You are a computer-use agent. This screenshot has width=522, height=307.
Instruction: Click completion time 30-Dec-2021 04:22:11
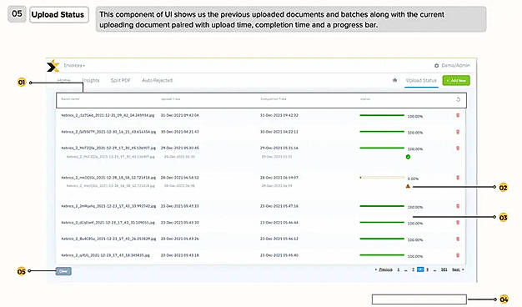(x=279, y=132)
